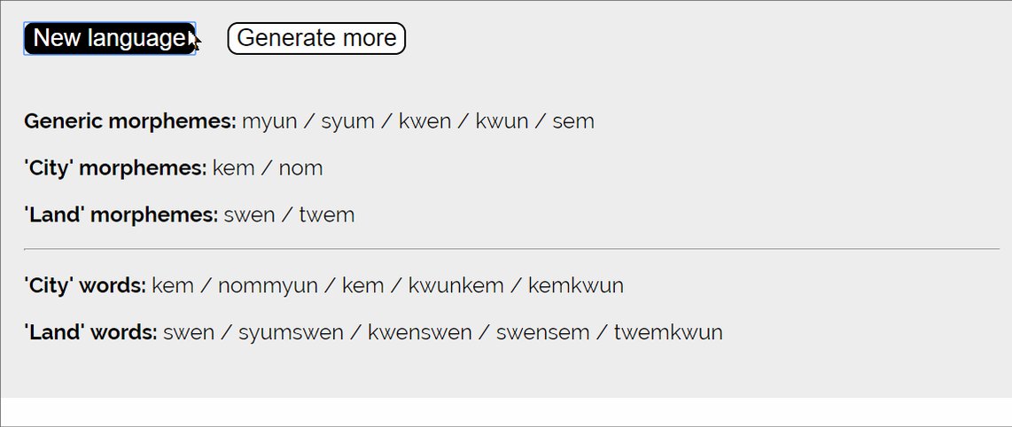This screenshot has width=1012, height=427.
Task: Pick the standalone generic morpheme 'kwen'
Action: tap(424, 121)
